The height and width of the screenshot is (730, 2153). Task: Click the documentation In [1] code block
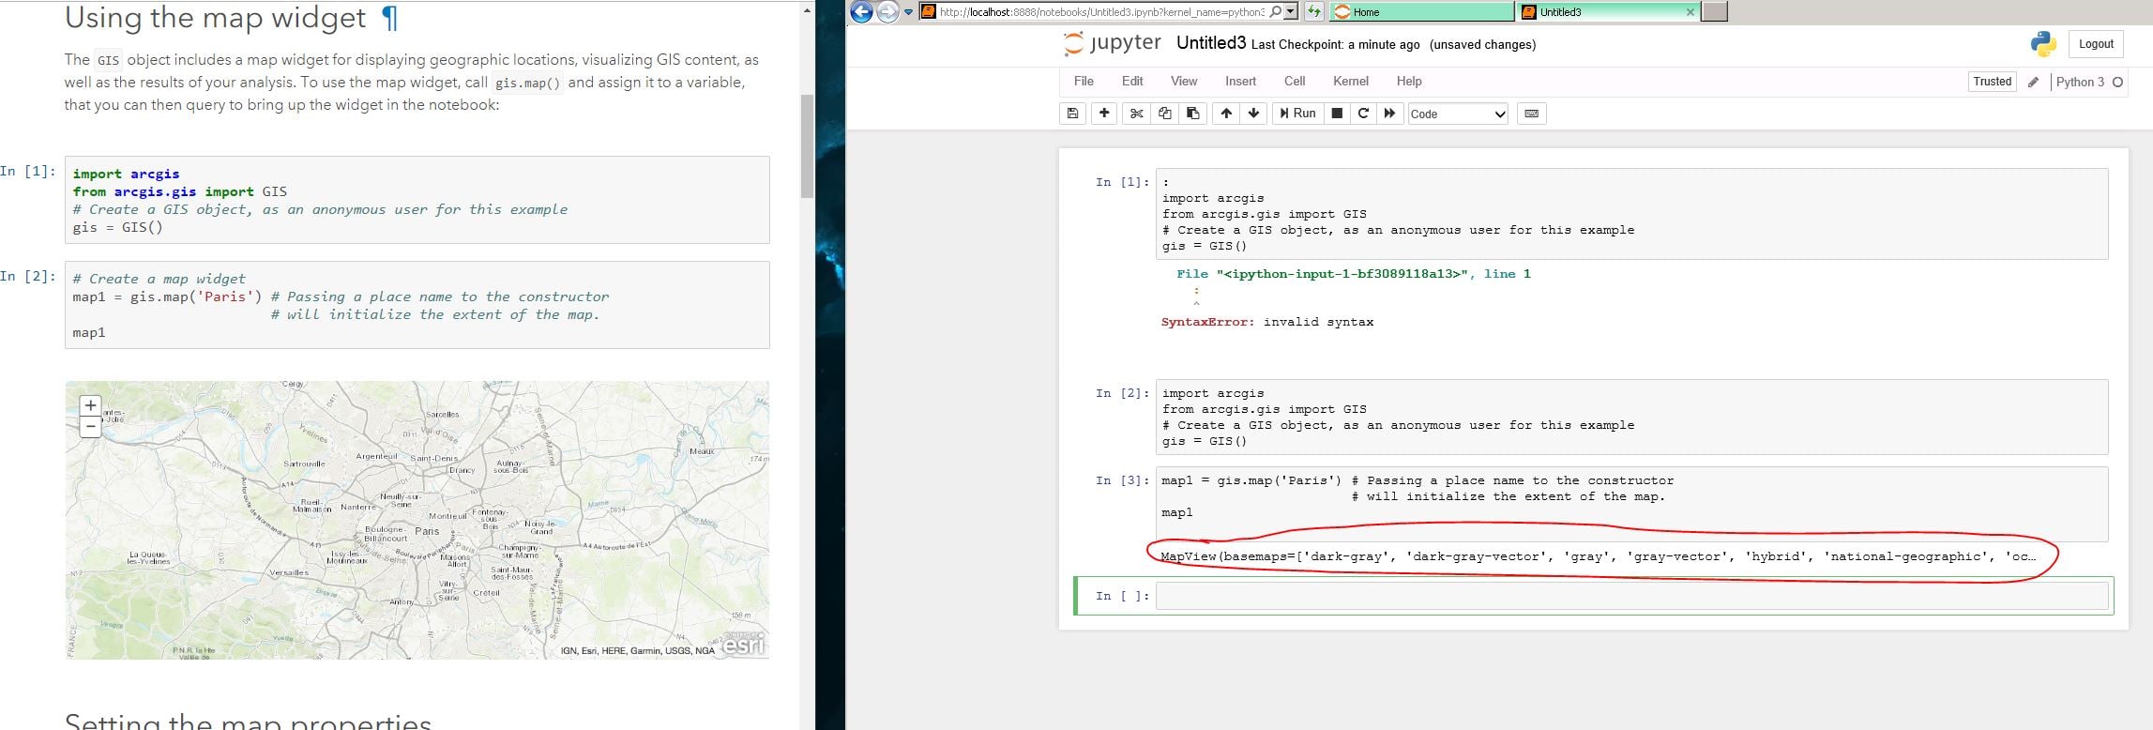[x=417, y=200]
